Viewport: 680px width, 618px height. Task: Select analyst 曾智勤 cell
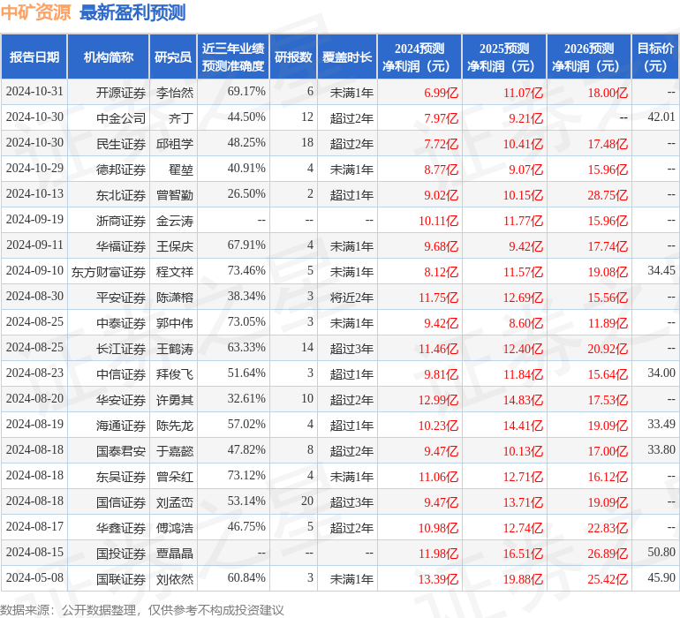coord(175,195)
